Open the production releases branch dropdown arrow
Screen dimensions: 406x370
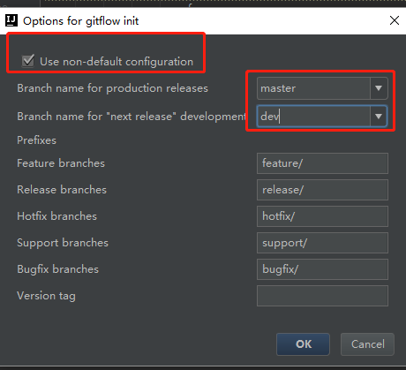pyautogui.click(x=379, y=88)
